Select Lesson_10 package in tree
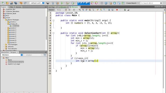 click(x=13, y=24)
